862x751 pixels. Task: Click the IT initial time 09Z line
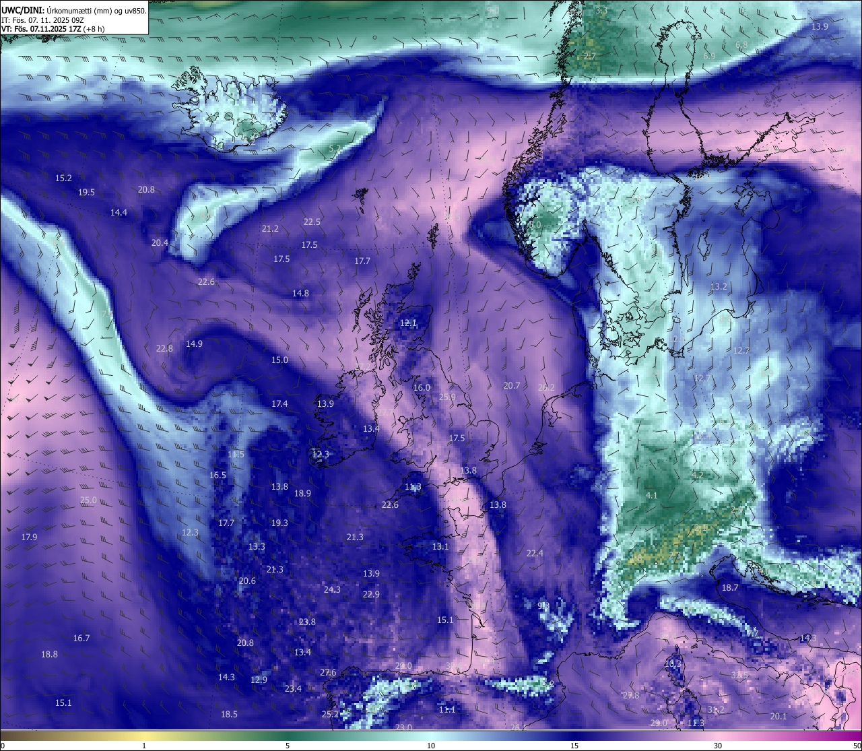click(42, 20)
